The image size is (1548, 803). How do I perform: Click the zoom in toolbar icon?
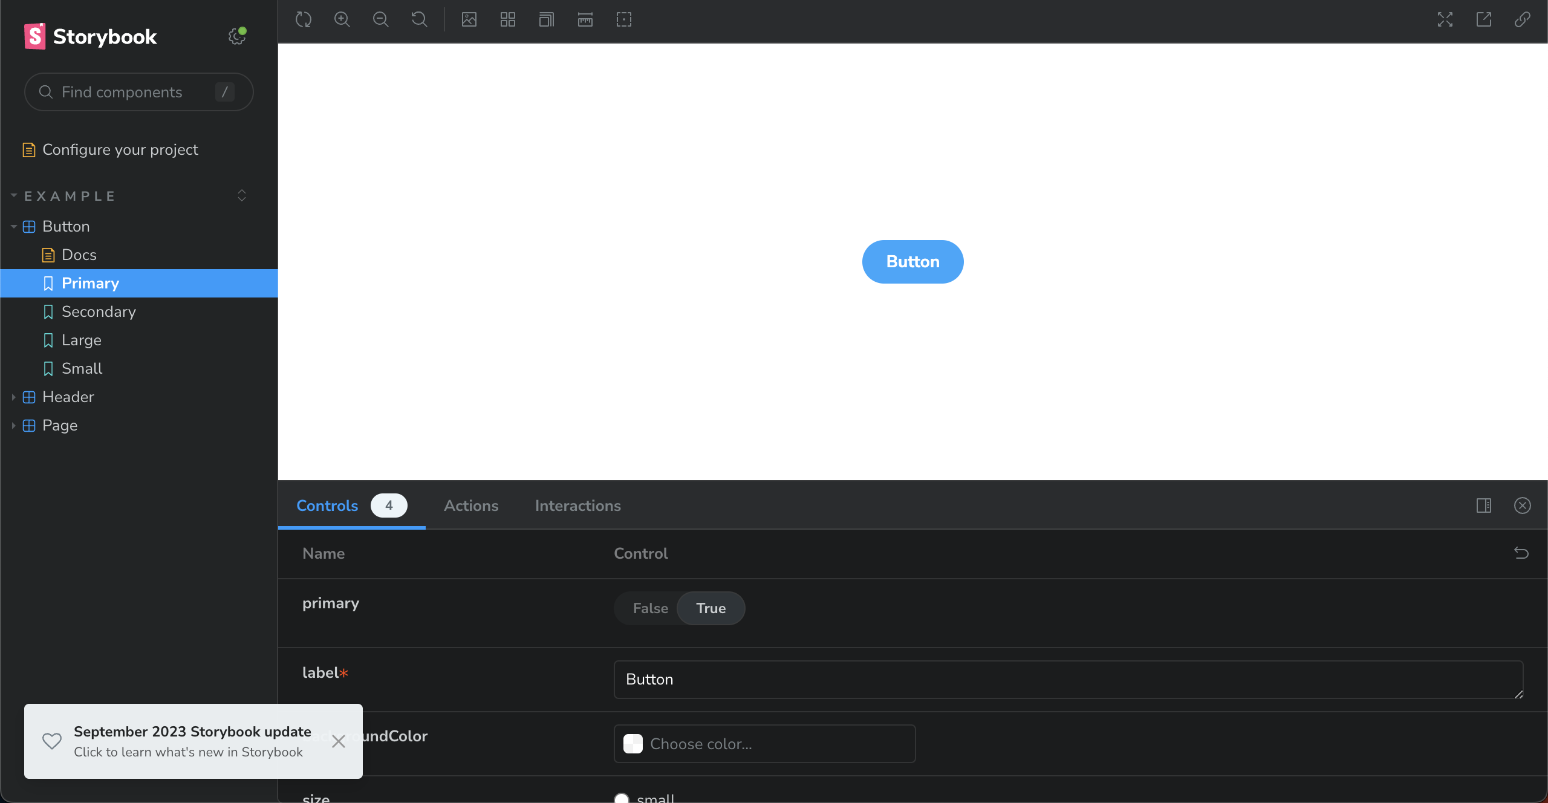[x=342, y=19]
